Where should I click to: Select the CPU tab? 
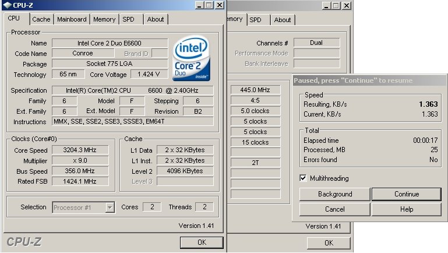click(14, 18)
